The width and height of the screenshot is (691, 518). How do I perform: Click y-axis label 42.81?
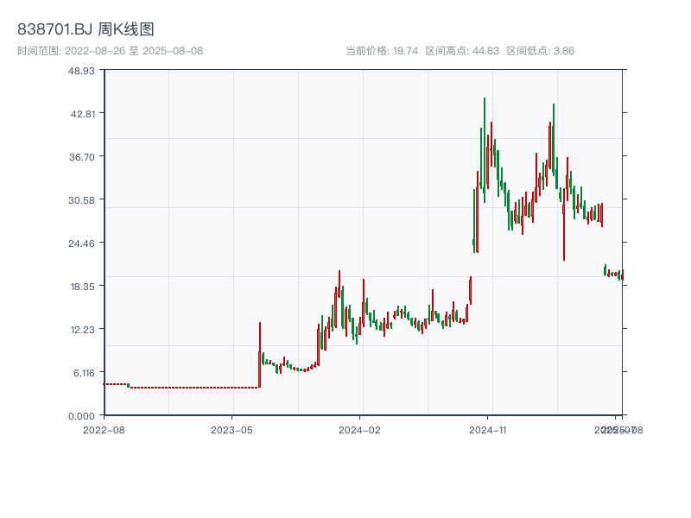pyautogui.click(x=82, y=114)
